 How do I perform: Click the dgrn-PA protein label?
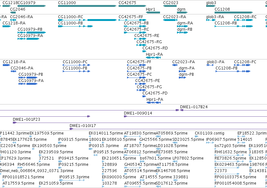point(187,68)
